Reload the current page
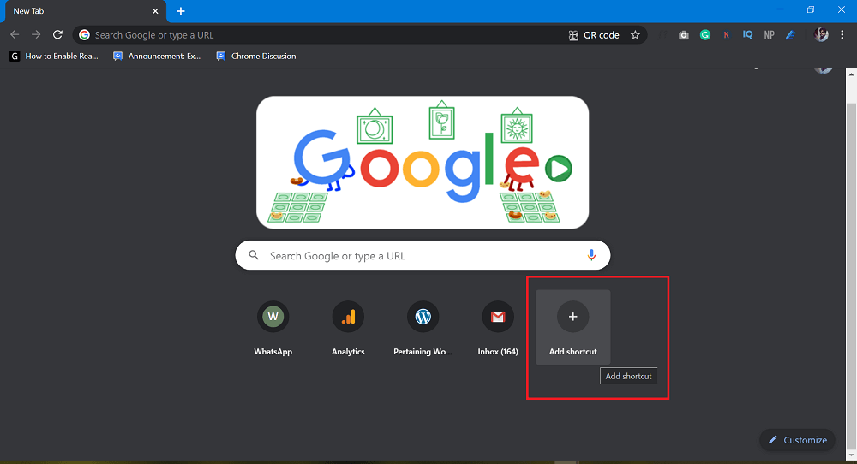The width and height of the screenshot is (857, 464). click(x=57, y=35)
